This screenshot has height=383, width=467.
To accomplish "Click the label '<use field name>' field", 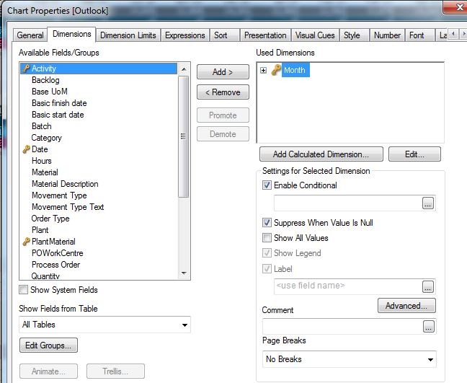I will [x=348, y=286].
